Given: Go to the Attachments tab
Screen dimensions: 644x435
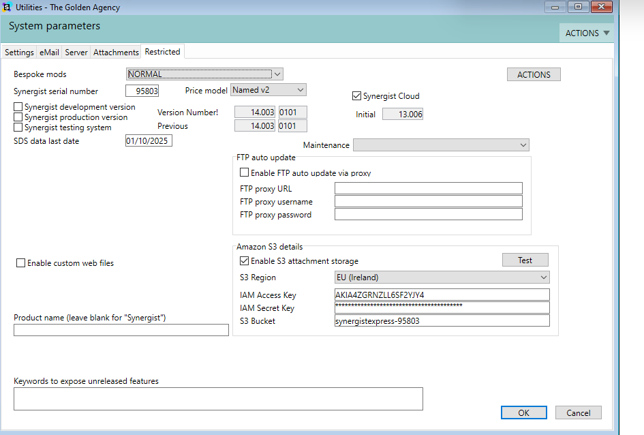Looking at the screenshot, I should point(116,52).
